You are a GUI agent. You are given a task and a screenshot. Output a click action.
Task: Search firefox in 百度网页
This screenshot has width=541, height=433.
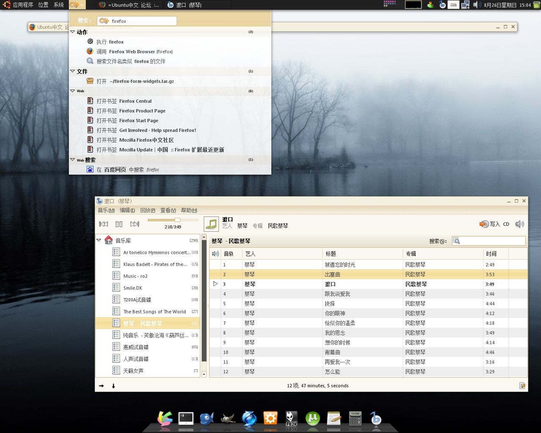(170, 170)
